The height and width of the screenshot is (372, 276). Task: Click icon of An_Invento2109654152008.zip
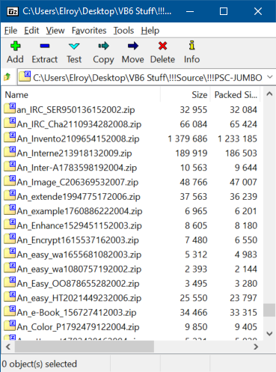tap(10, 138)
